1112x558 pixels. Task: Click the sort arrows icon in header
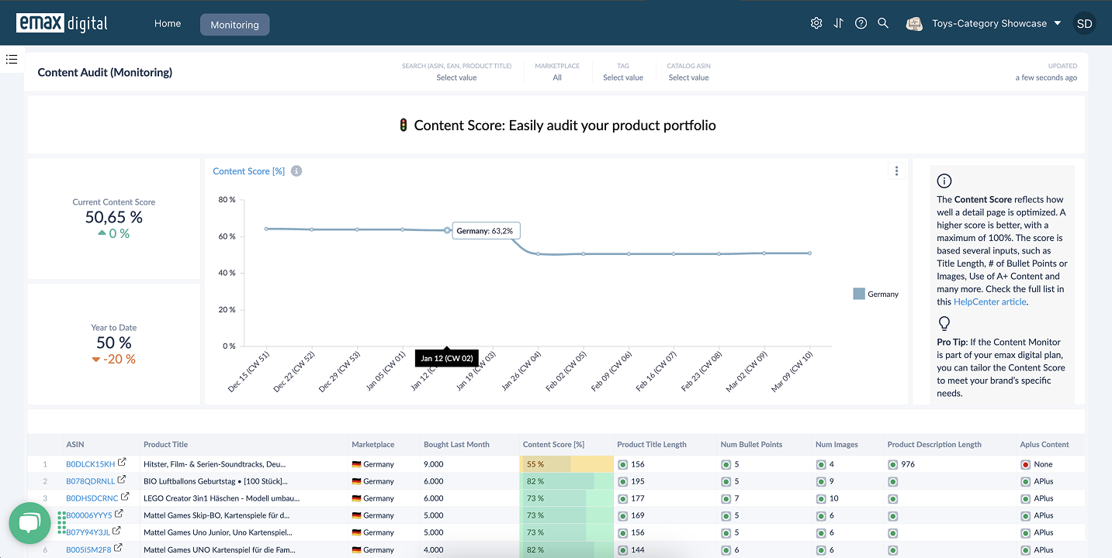838,23
